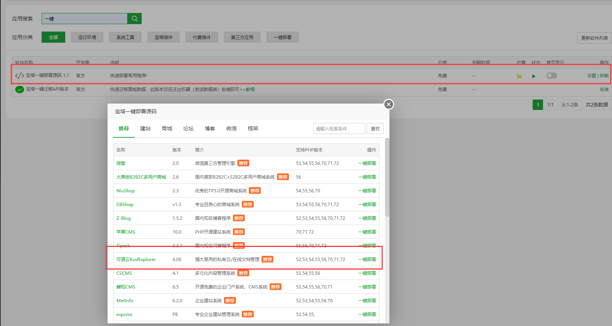Click the green check icon of 宝塔一键迁移API版本
This screenshot has height=326, width=612.
pyautogui.click(x=20, y=89)
